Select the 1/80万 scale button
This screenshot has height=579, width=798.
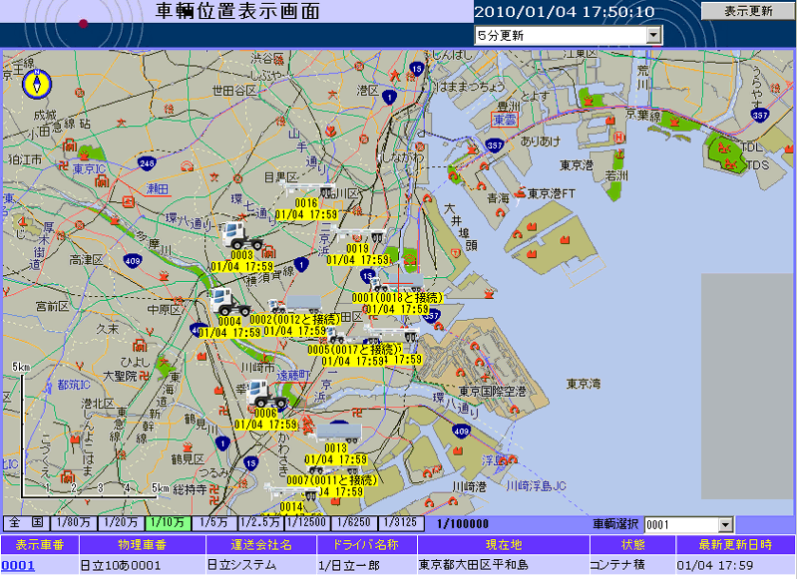75,523
